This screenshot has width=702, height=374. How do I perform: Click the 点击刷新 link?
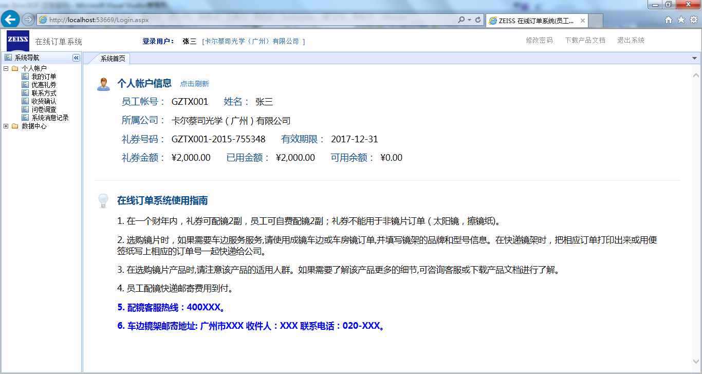(194, 84)
